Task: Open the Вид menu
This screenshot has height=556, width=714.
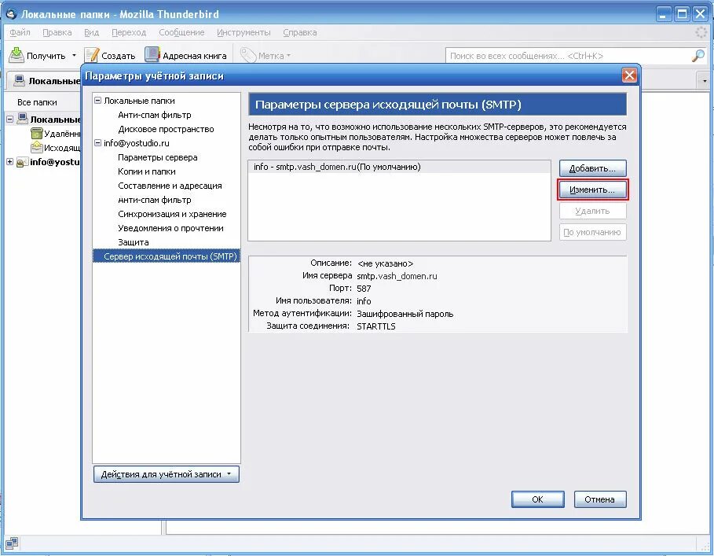Action: (92, 32)
